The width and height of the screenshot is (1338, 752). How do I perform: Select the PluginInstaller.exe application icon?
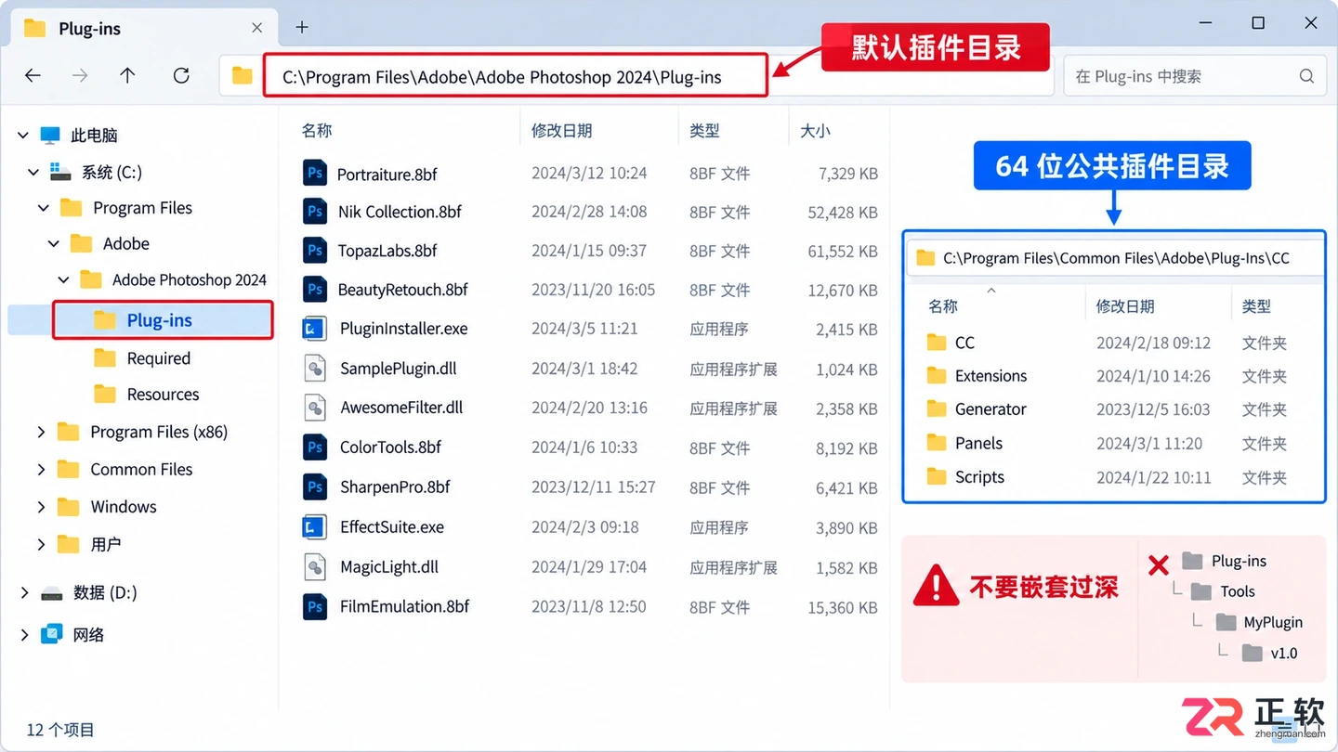pos(315,329)
